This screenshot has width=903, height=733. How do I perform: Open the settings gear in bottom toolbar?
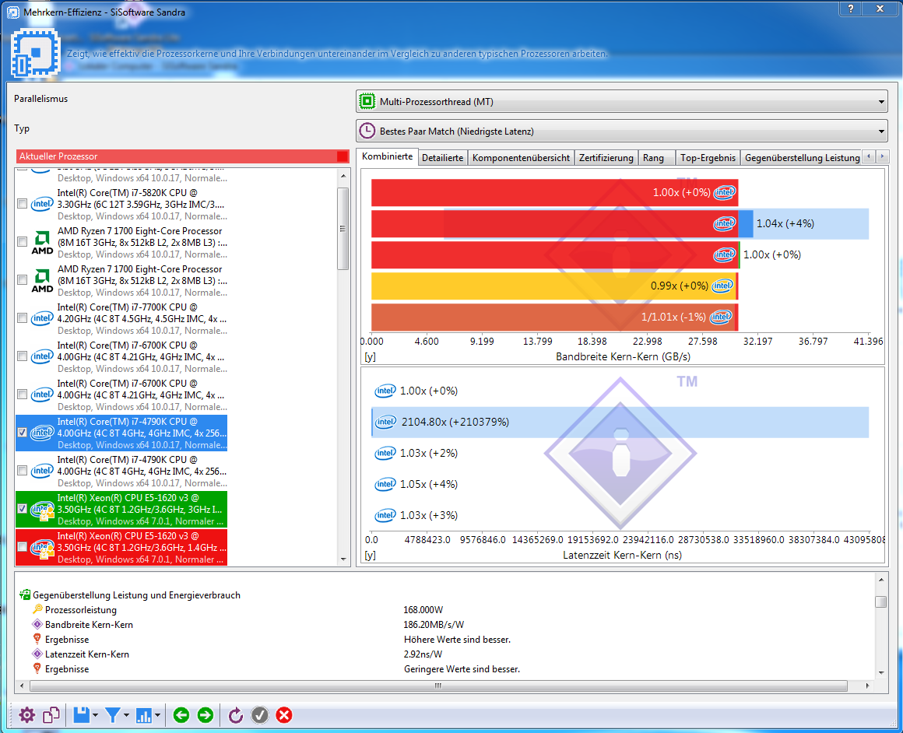[x=27, y=715]
